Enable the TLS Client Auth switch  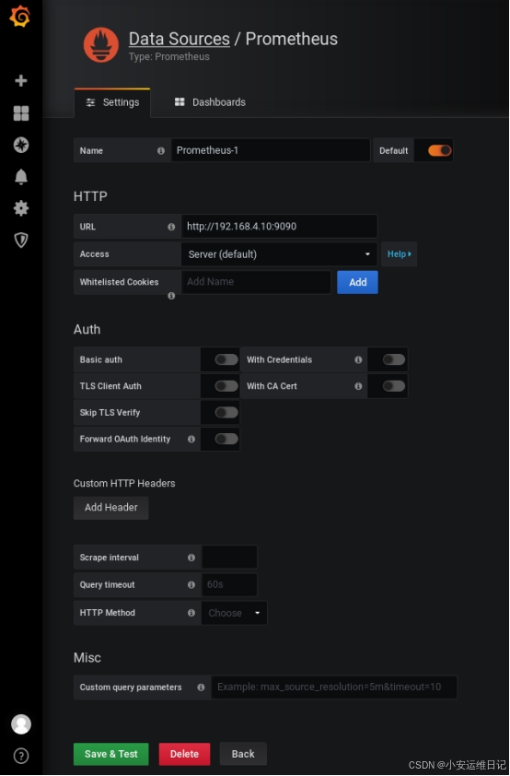tap(226, 386)
